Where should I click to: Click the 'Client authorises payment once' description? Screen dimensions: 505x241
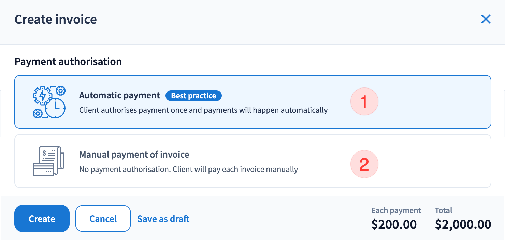(x=203, y=110)
